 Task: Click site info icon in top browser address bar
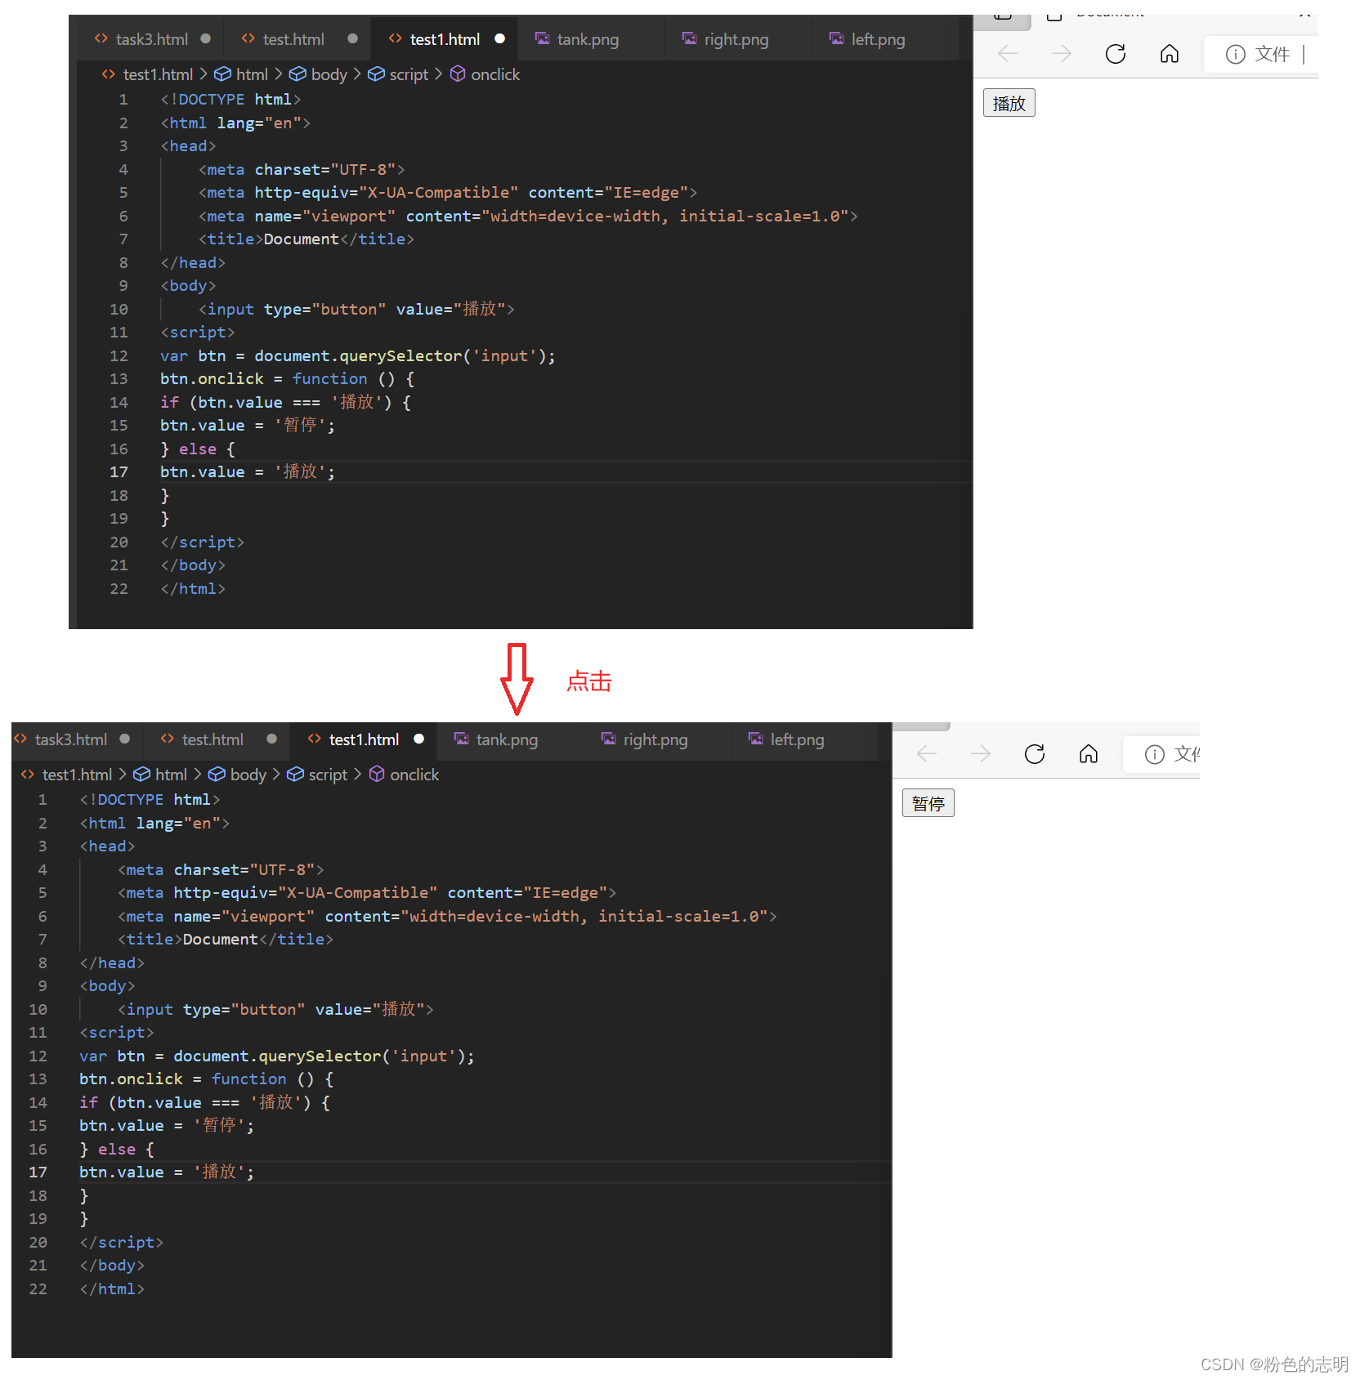tap(1235, 54)
